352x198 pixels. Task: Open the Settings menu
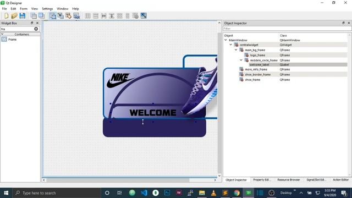(47, 9)
